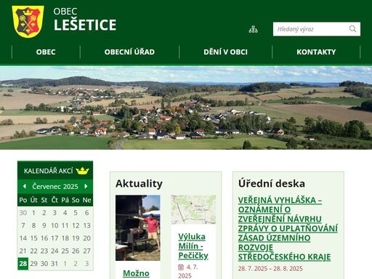Viewport: 372px width, 279px height.
Task: Open the sitemap icon in header
Action: (253, 29)
